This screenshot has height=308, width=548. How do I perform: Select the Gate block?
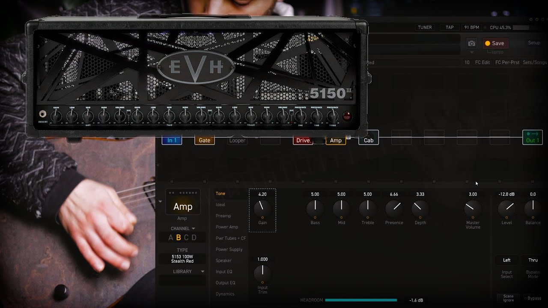(205, 140)
